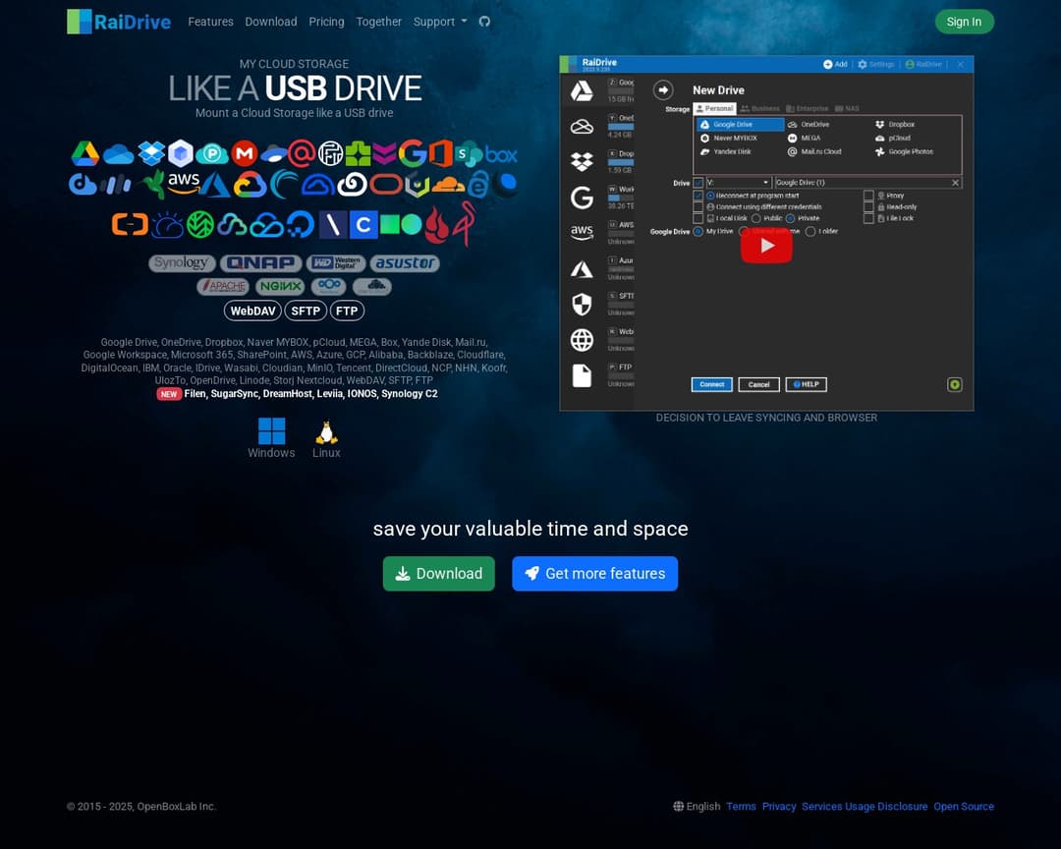Click the multicolor Google G logo
Viewport: 1061px width, 849px height.
pyautogui.click(x=413, y=153)
